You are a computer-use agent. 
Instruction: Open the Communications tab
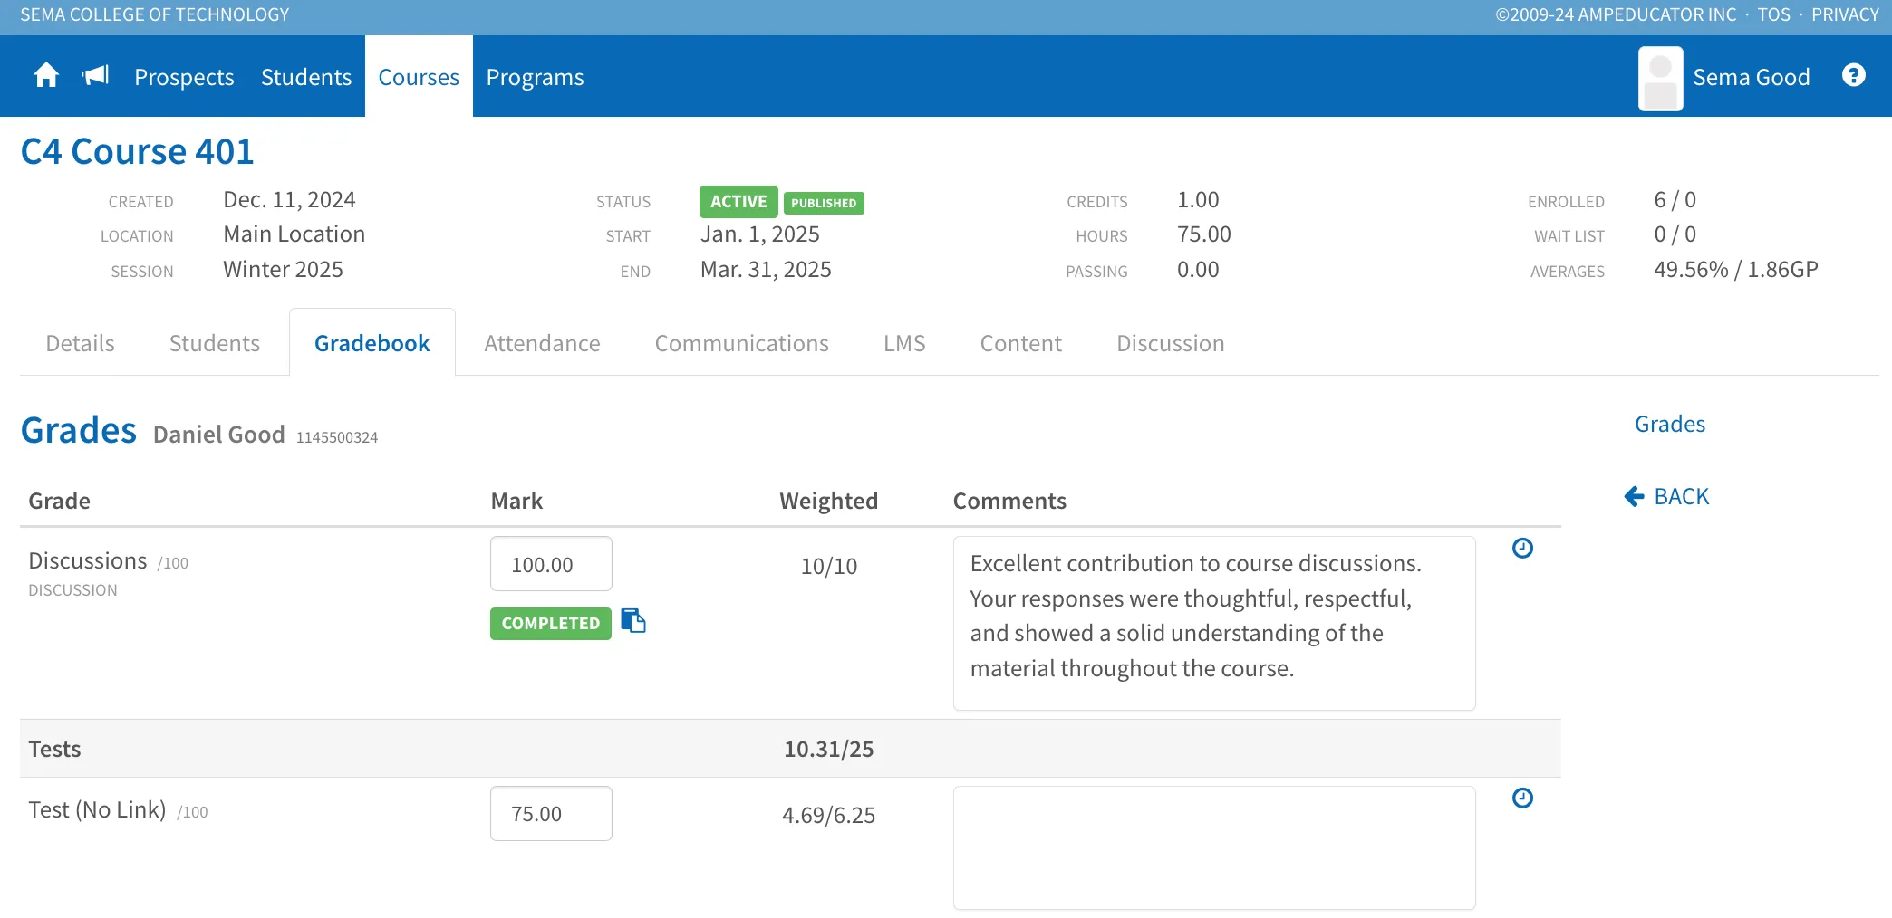741,343
